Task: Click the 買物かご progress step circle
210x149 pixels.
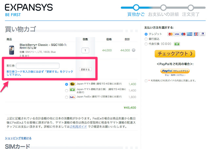Action: pyautogui.click(x=136, y=8)
